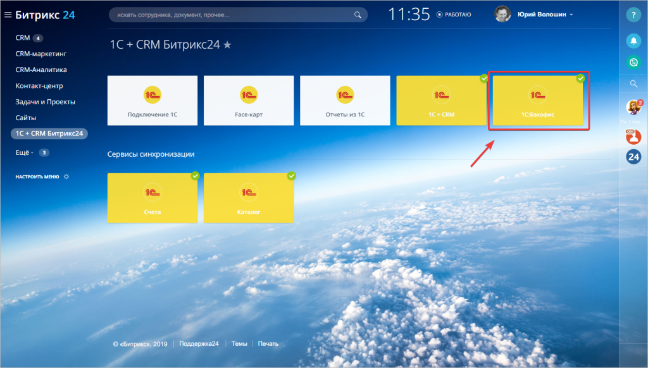Open Задачи и Проекты menu item
Image resolution: width=648 pixels, height=368 pixels.
click(46, 102)
